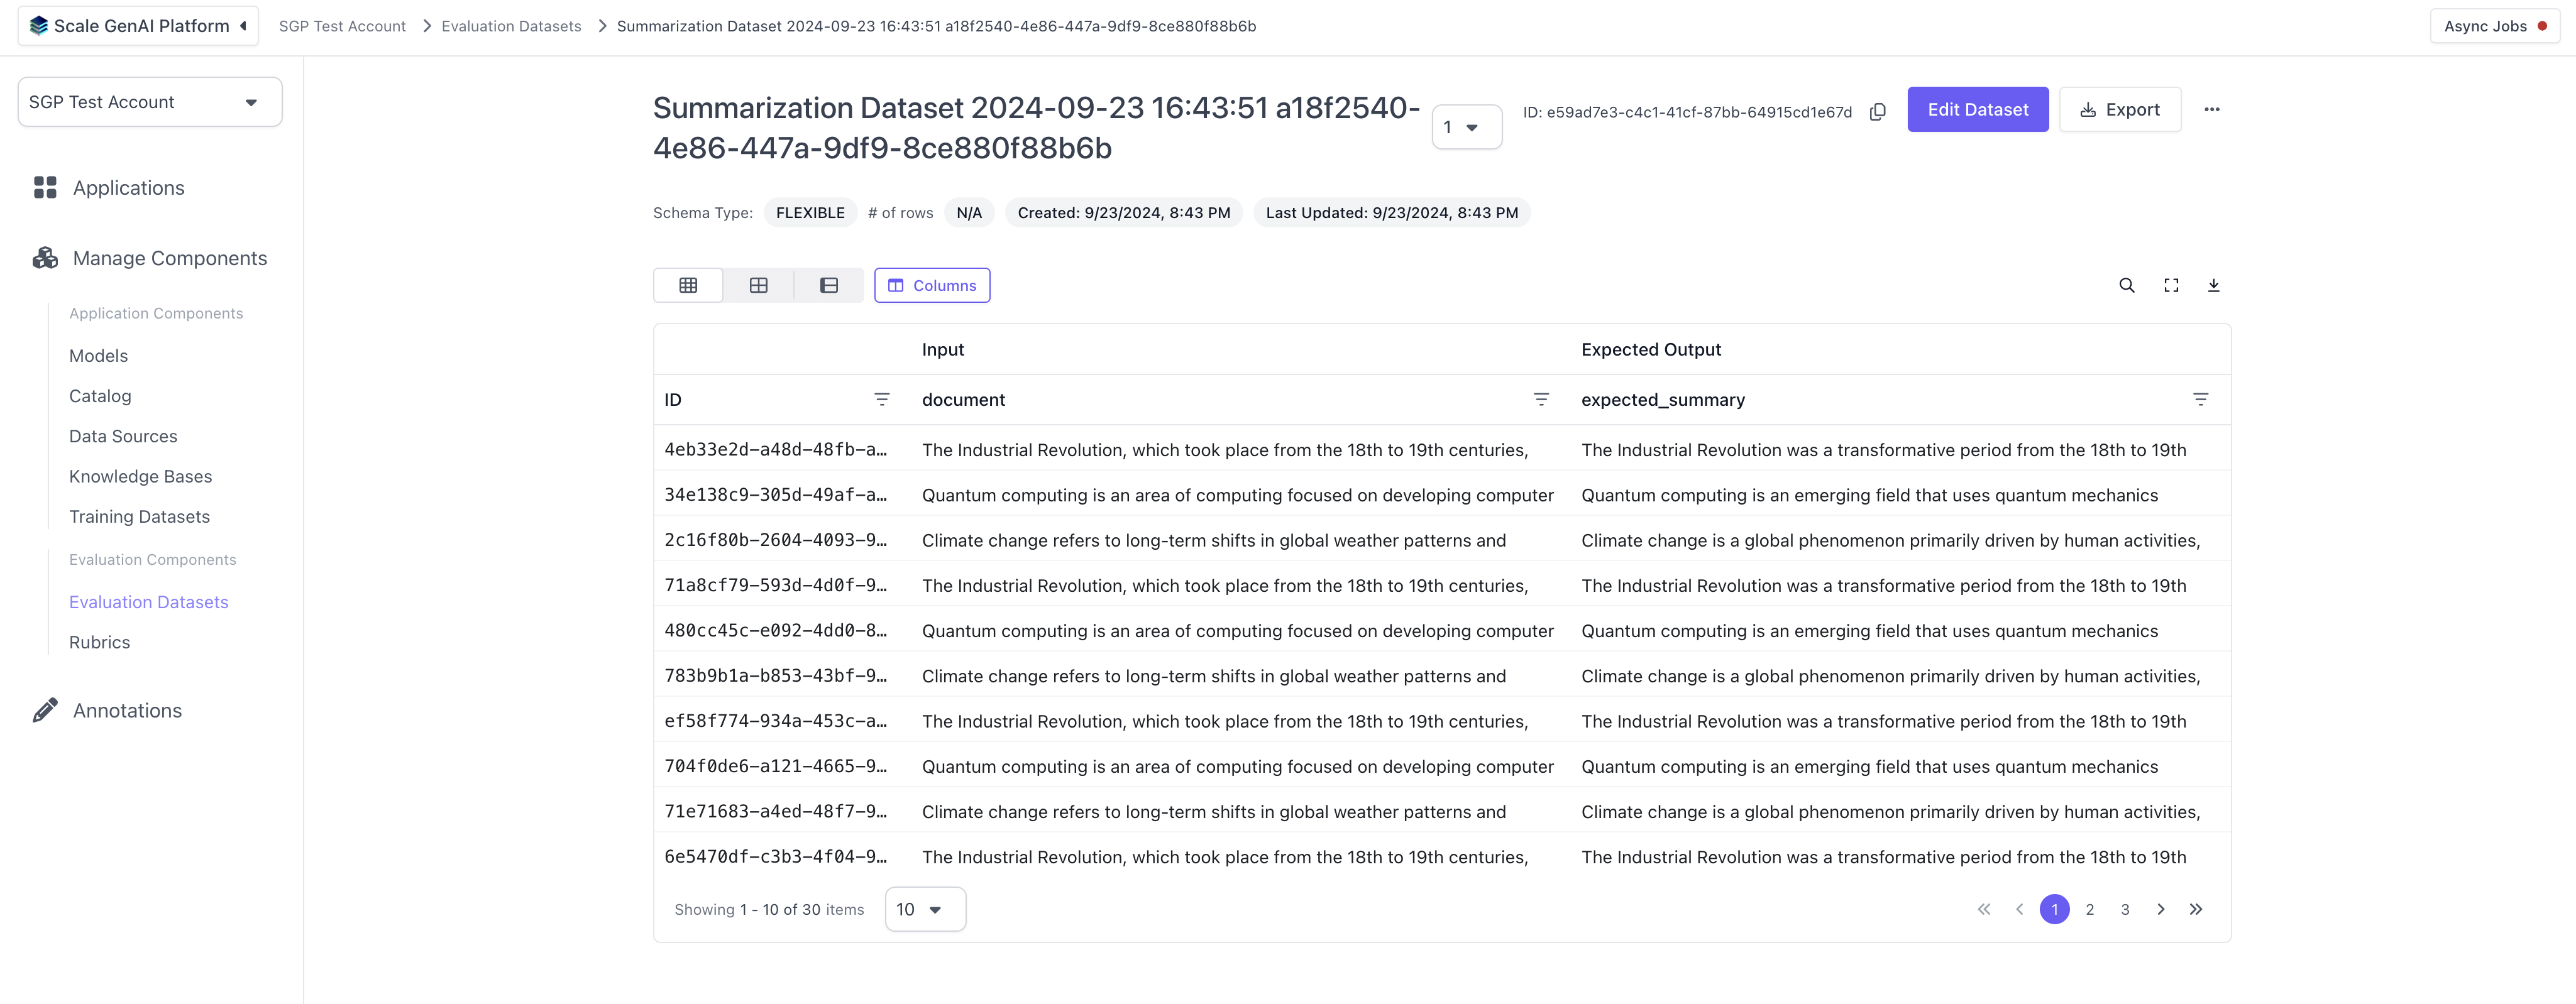Open Training Datasets

(x=139, y=516)
